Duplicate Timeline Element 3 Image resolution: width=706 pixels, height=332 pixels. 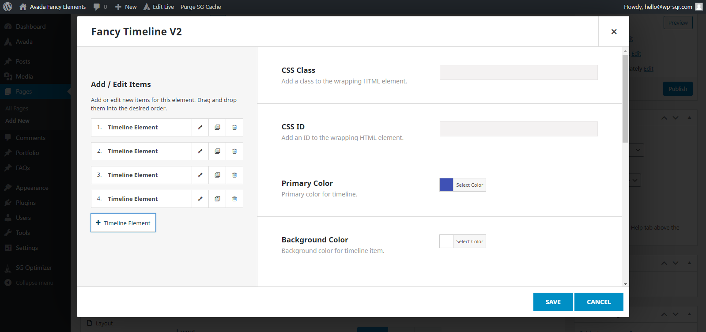217,175
